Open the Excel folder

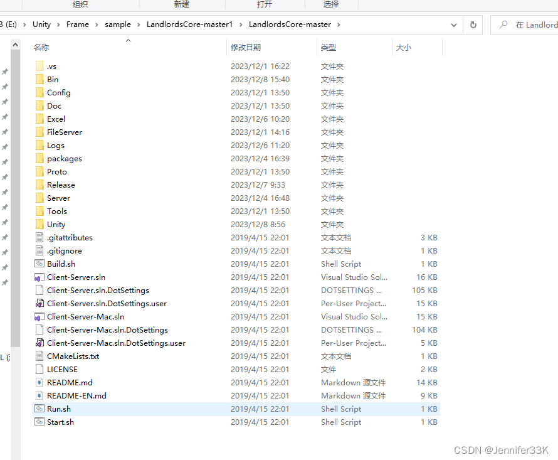tap(55, 119)
